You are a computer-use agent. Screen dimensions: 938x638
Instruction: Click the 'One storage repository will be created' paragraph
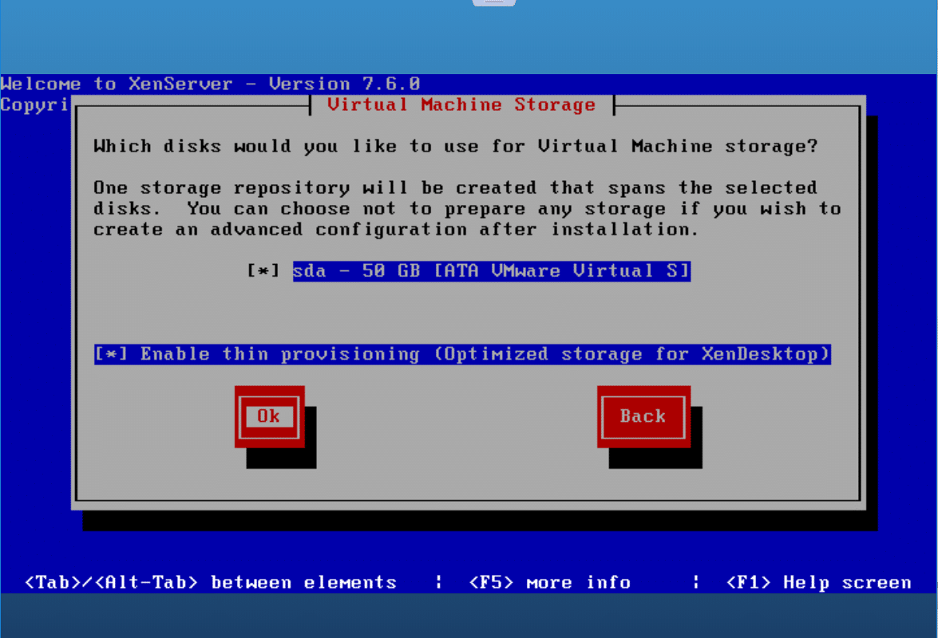(x=467, y=208)
